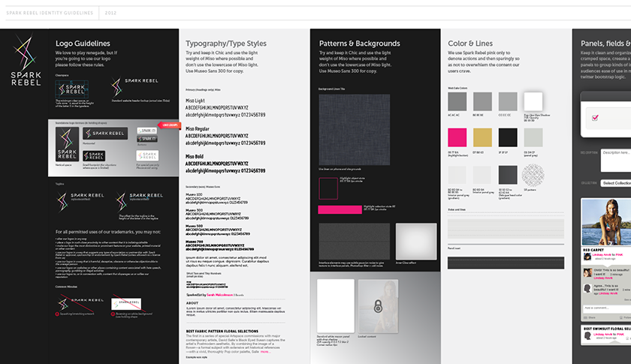The height and width of the screenshot is (364, 631).
Task: Select the dark dialogue head gradient swatch
Action: pos(508,175)
